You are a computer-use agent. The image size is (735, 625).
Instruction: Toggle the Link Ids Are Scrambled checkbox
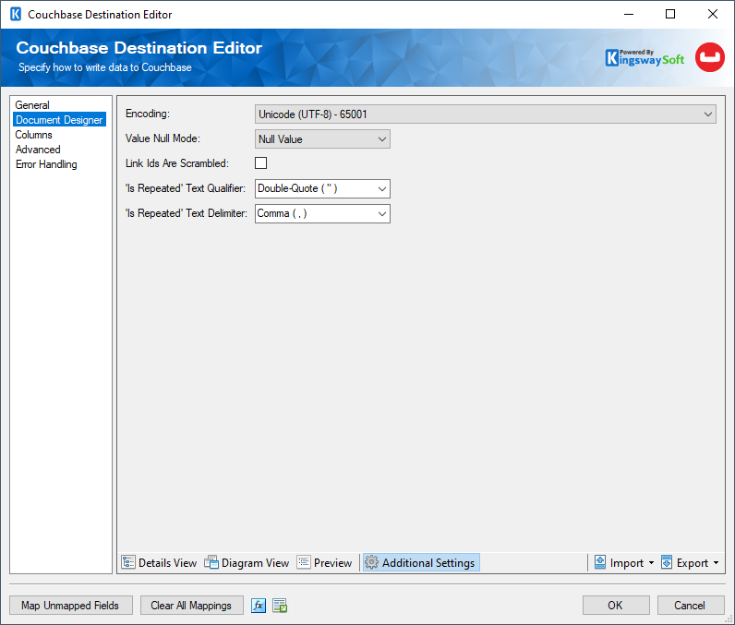point(260,163)
